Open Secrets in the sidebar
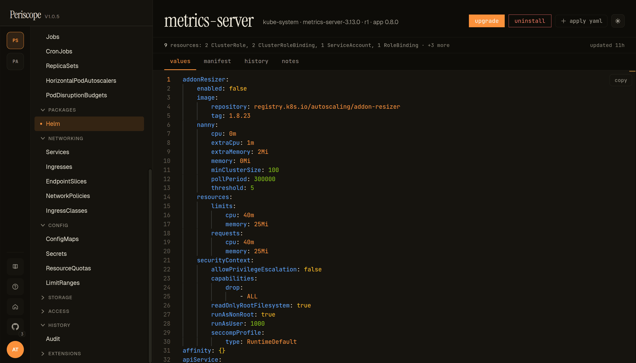636x363 pixels. (x=89, y=254)
